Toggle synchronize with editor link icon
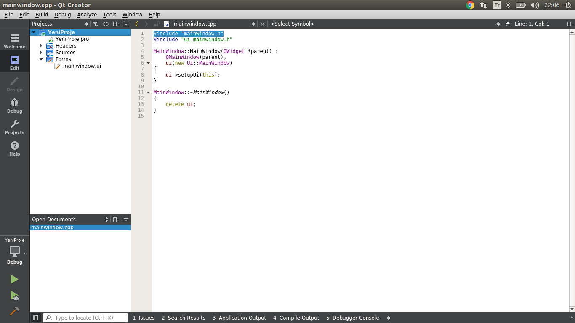 click(106, 24)
